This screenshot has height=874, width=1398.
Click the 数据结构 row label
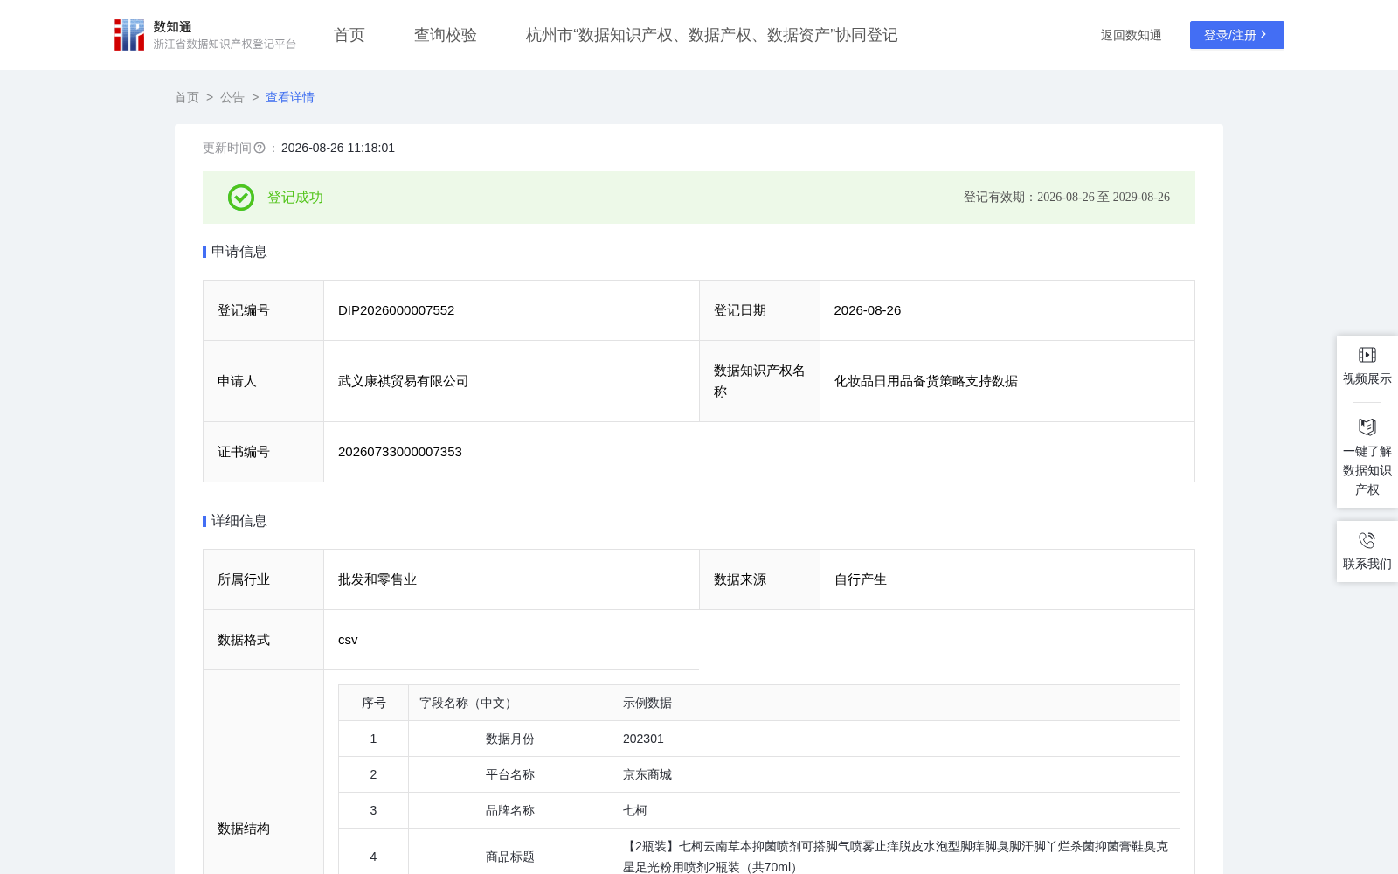(x=244, y=829)
